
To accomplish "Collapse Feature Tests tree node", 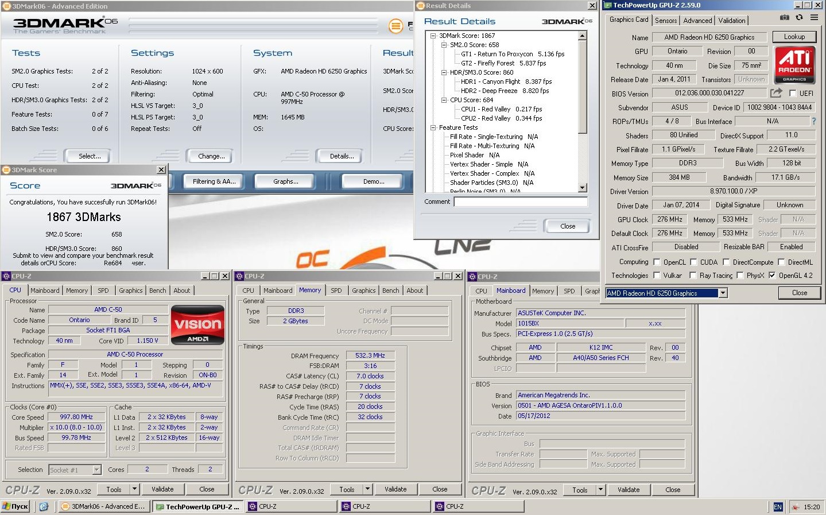I will [433, 127].
